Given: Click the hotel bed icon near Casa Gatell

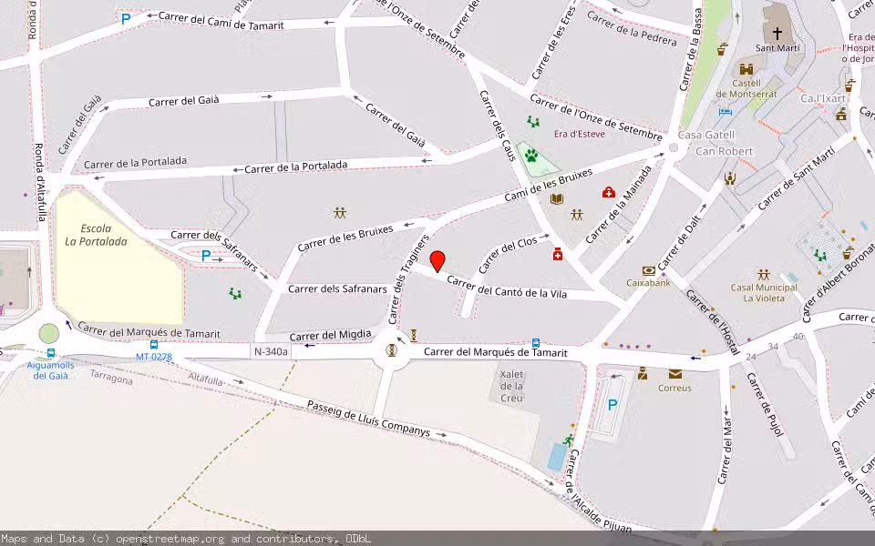Looking at the screenshot, I should tap(725, 112).
